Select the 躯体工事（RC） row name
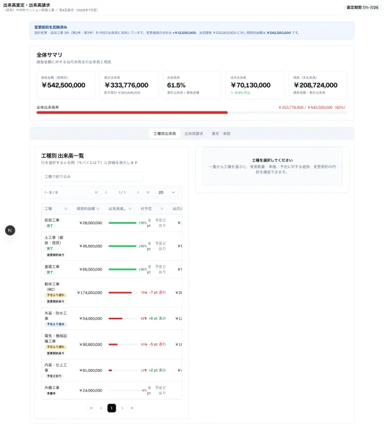The image size is (384, 430). [52, 286]
